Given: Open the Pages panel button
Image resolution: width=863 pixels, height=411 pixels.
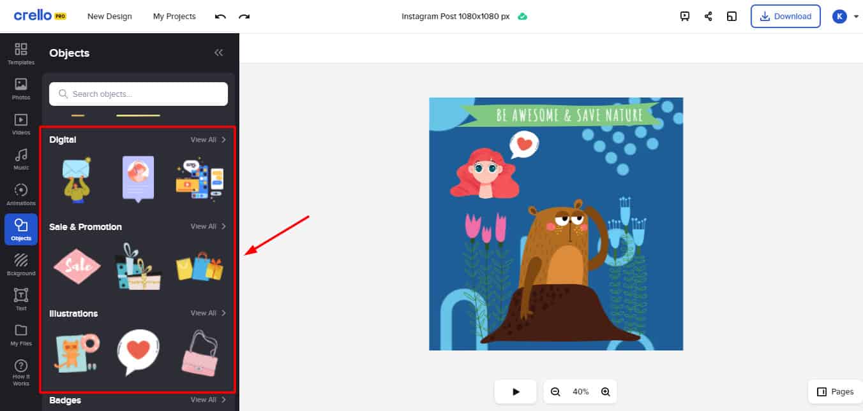Looking at the screenshot, I should 835,392.
